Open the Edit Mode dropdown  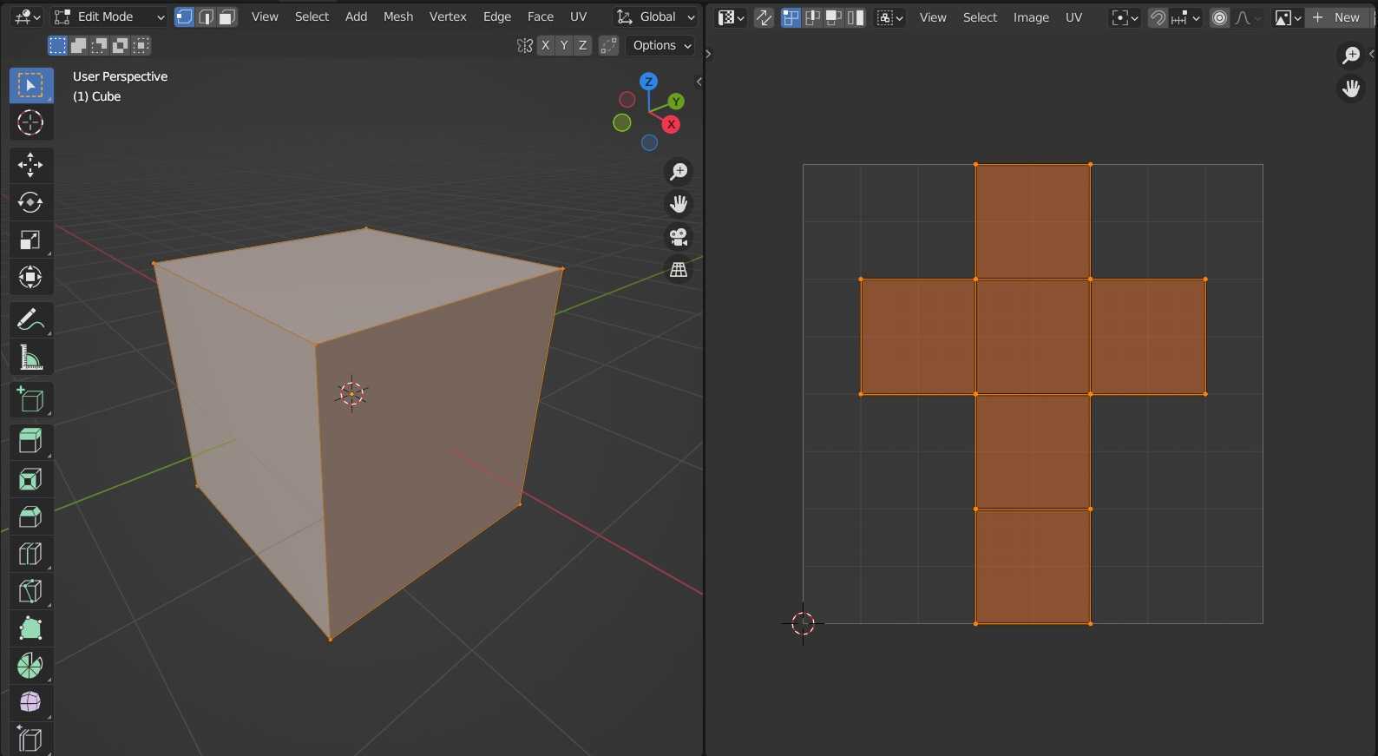[108, 16]
